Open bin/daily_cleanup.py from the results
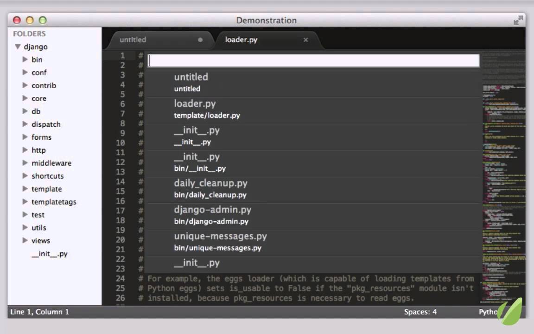 (x=314, y=189)
